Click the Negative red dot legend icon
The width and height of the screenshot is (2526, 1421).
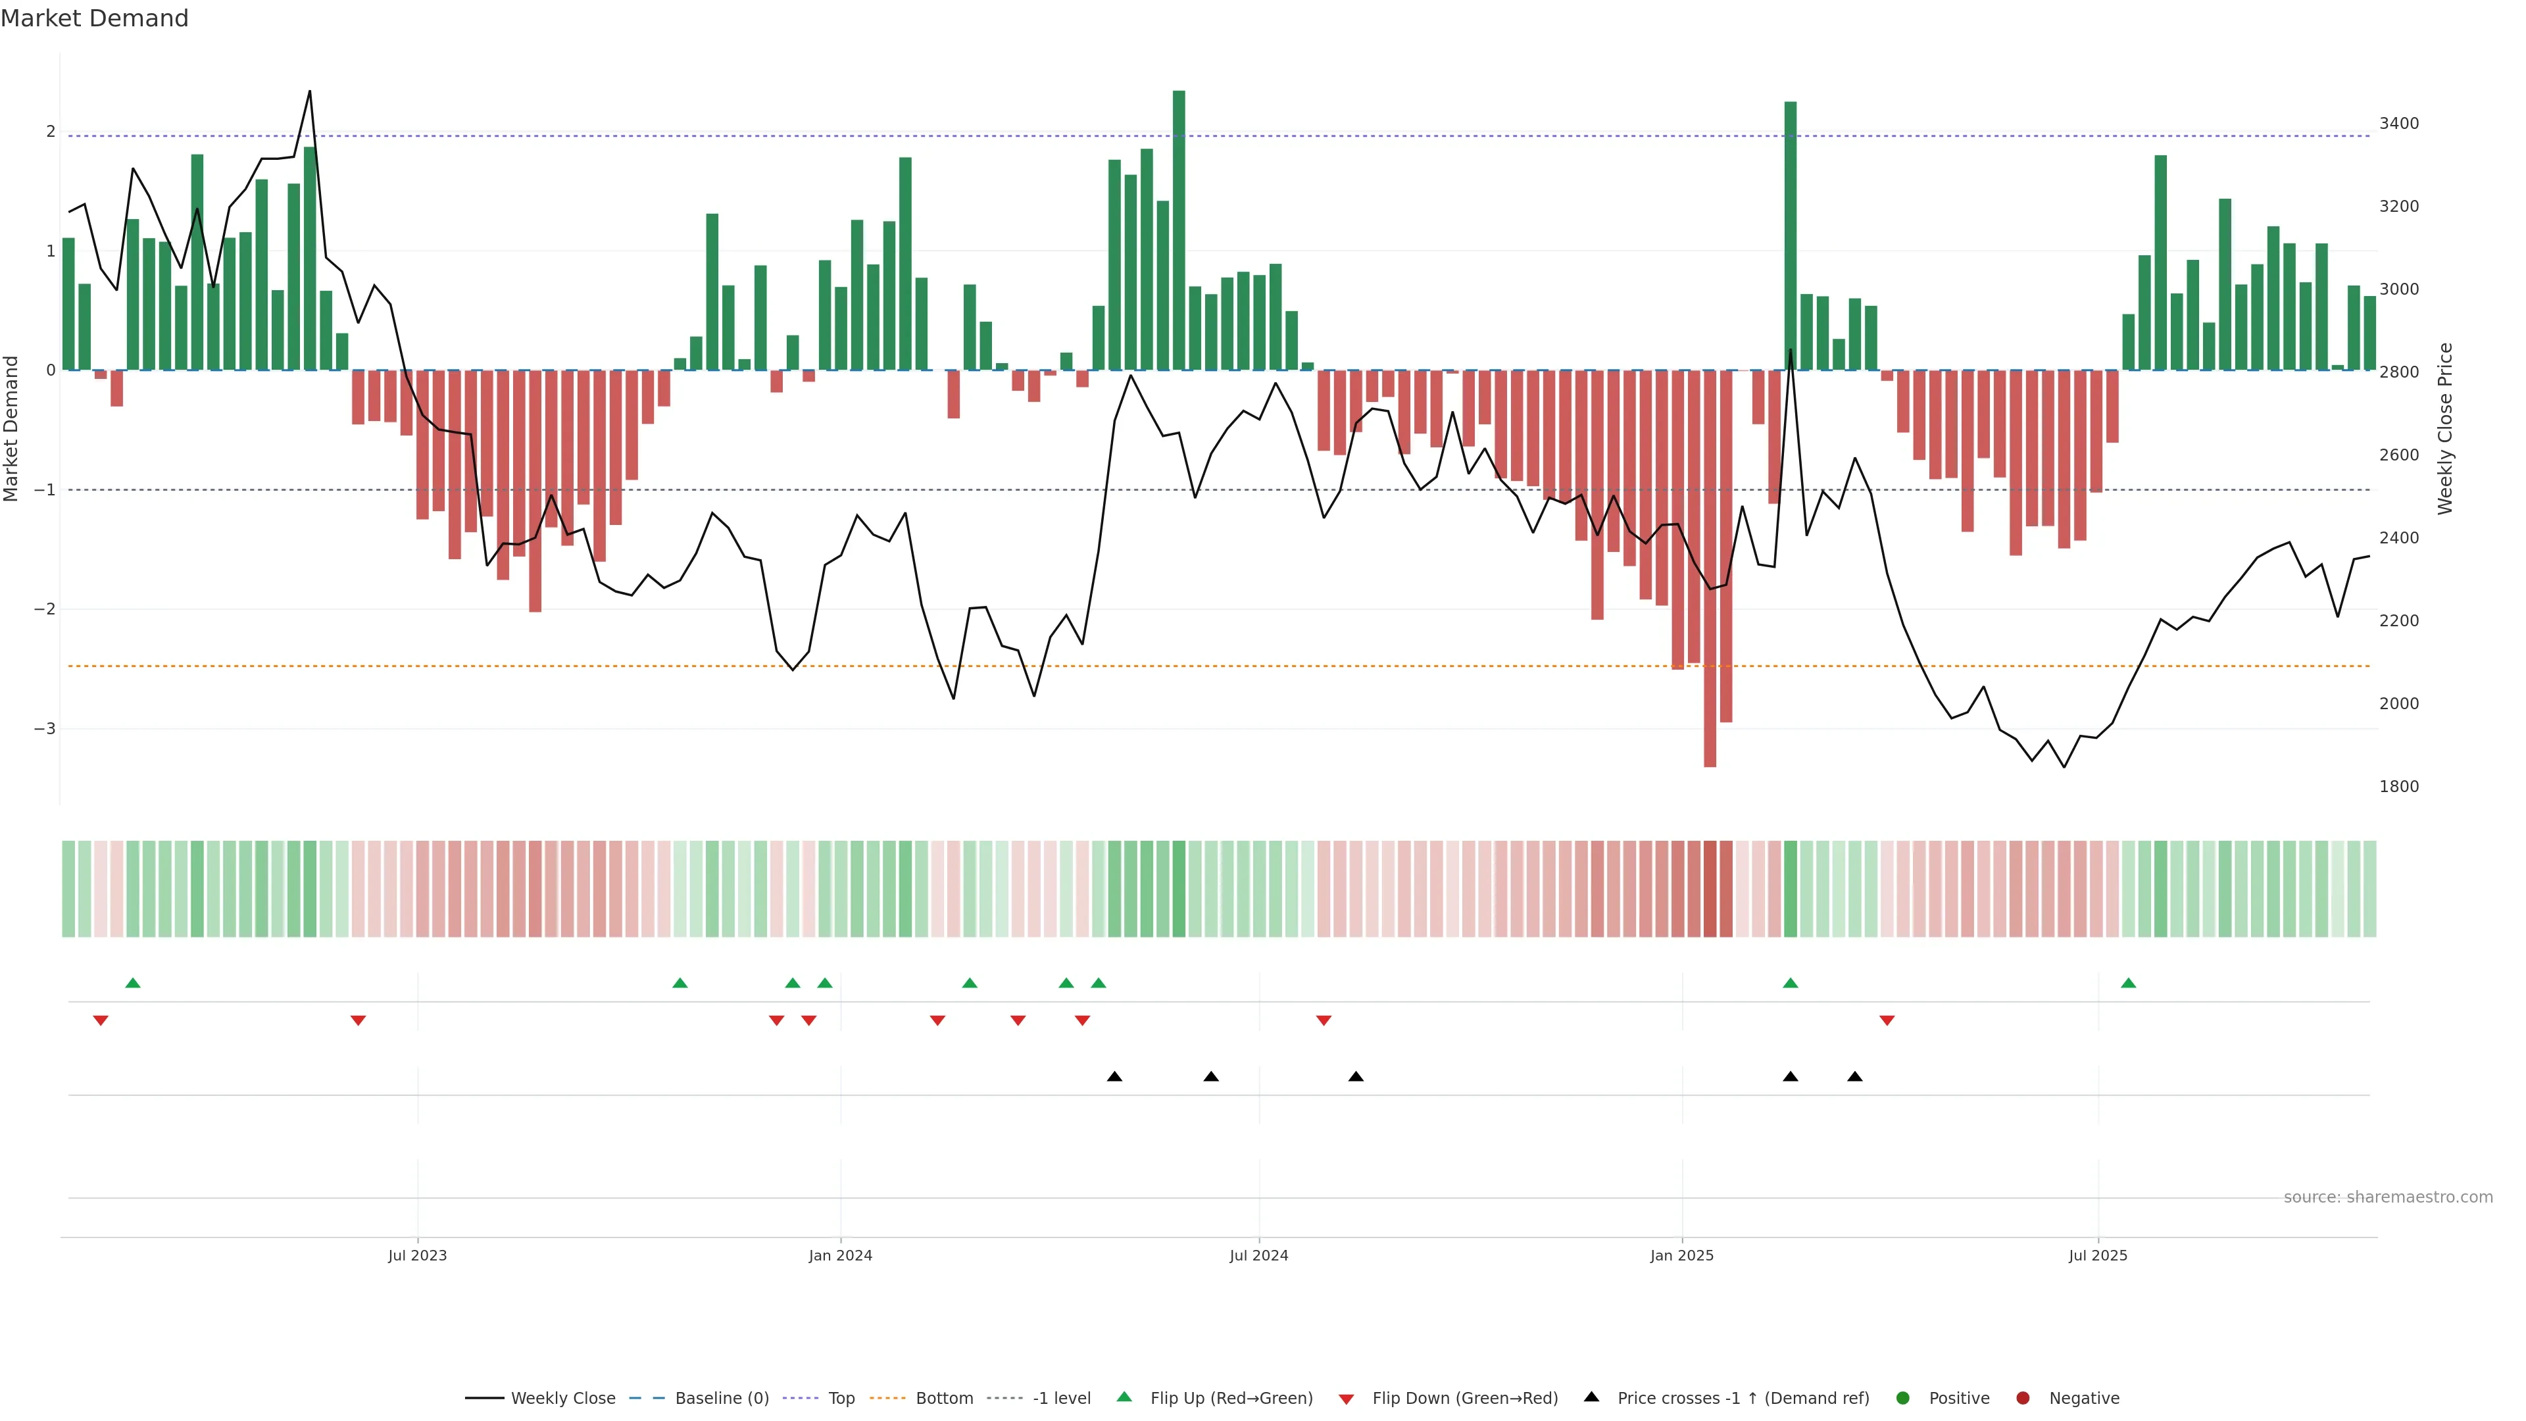(2023, 1399)
